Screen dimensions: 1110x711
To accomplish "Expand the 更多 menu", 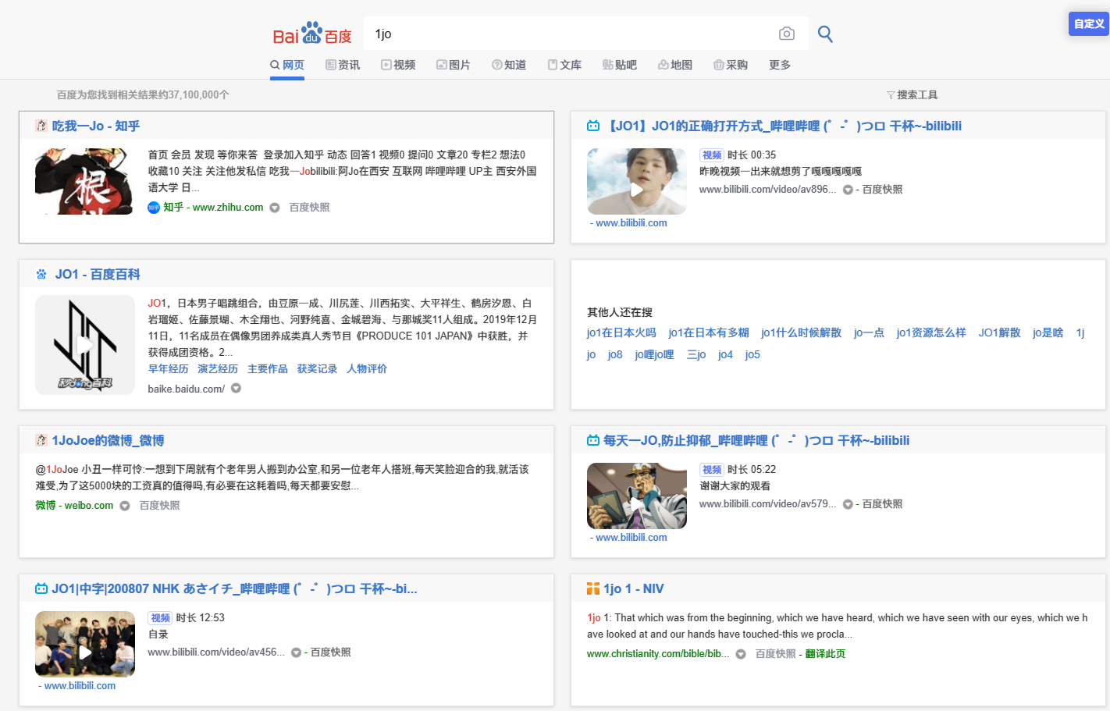I will tap(780, 65).
